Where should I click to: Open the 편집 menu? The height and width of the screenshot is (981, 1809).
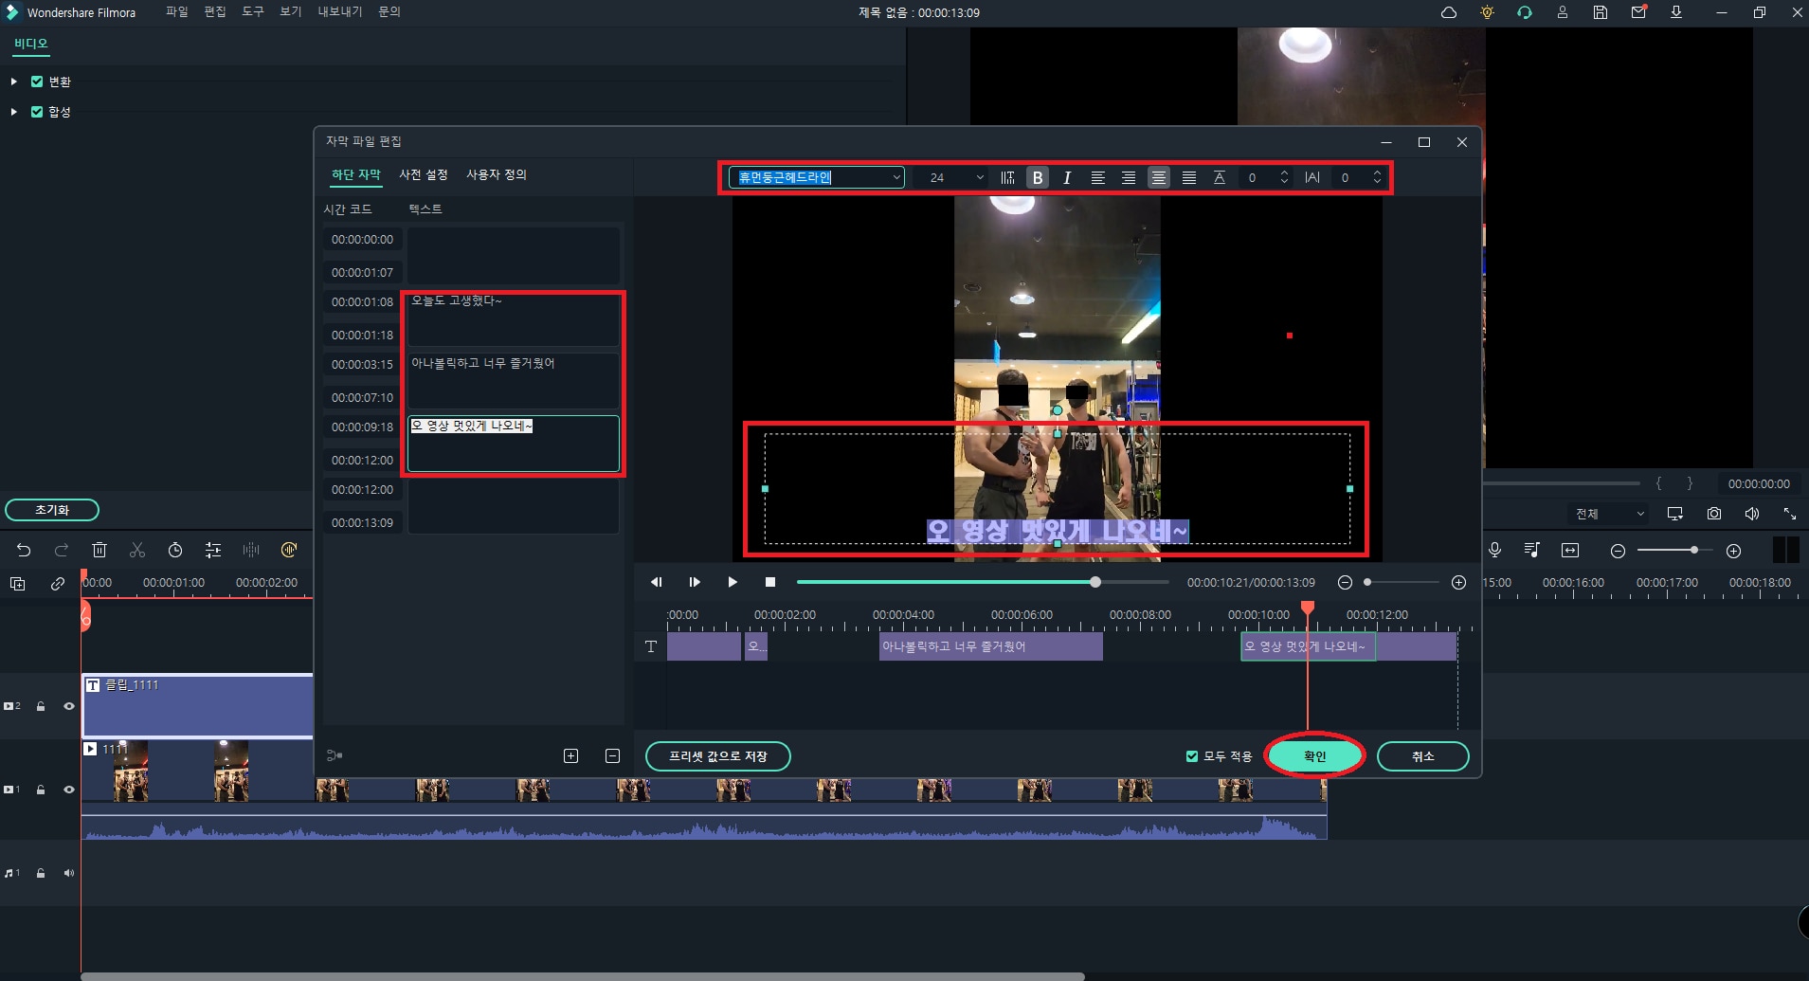215,11
